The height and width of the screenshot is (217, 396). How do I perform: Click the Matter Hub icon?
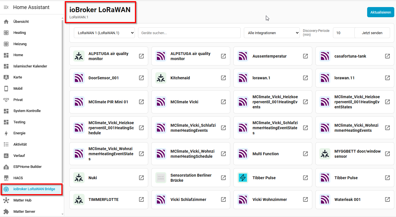(x=6, y=200)
